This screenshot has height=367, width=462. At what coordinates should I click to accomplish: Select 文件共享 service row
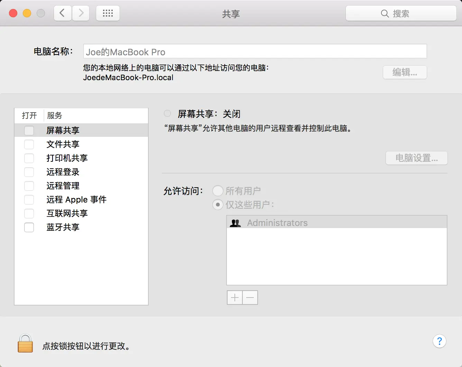81,144
